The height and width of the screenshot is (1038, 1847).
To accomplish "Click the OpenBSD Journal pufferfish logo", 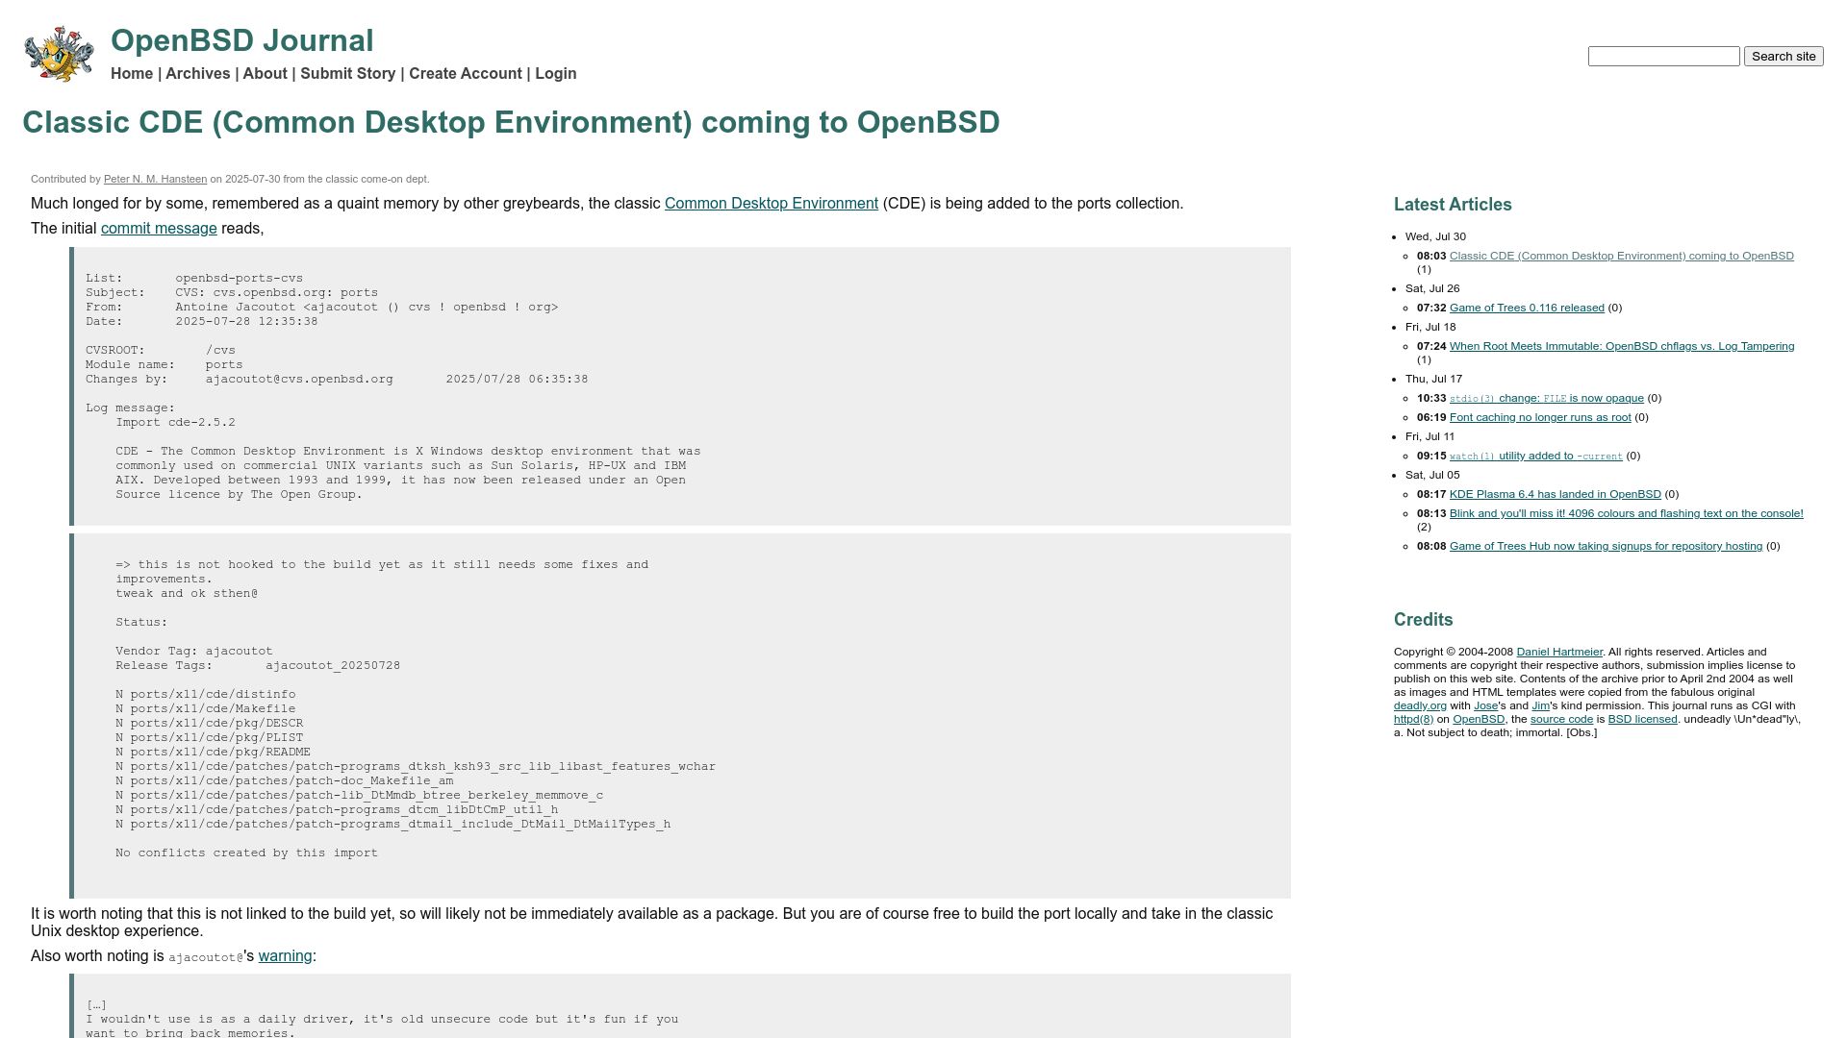I will (59, 54).
